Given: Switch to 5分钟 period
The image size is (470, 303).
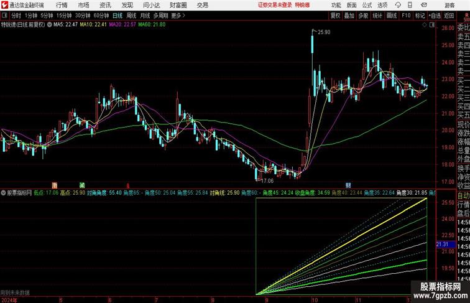Looking at the screenshot, I should pyautogui.click(x=47, y=16).
